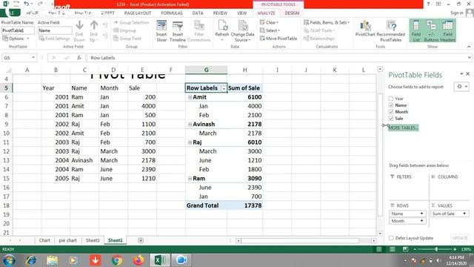Check the Year field checkbox
The height and width of the screenshot is (267, 474).
point(391,99)
